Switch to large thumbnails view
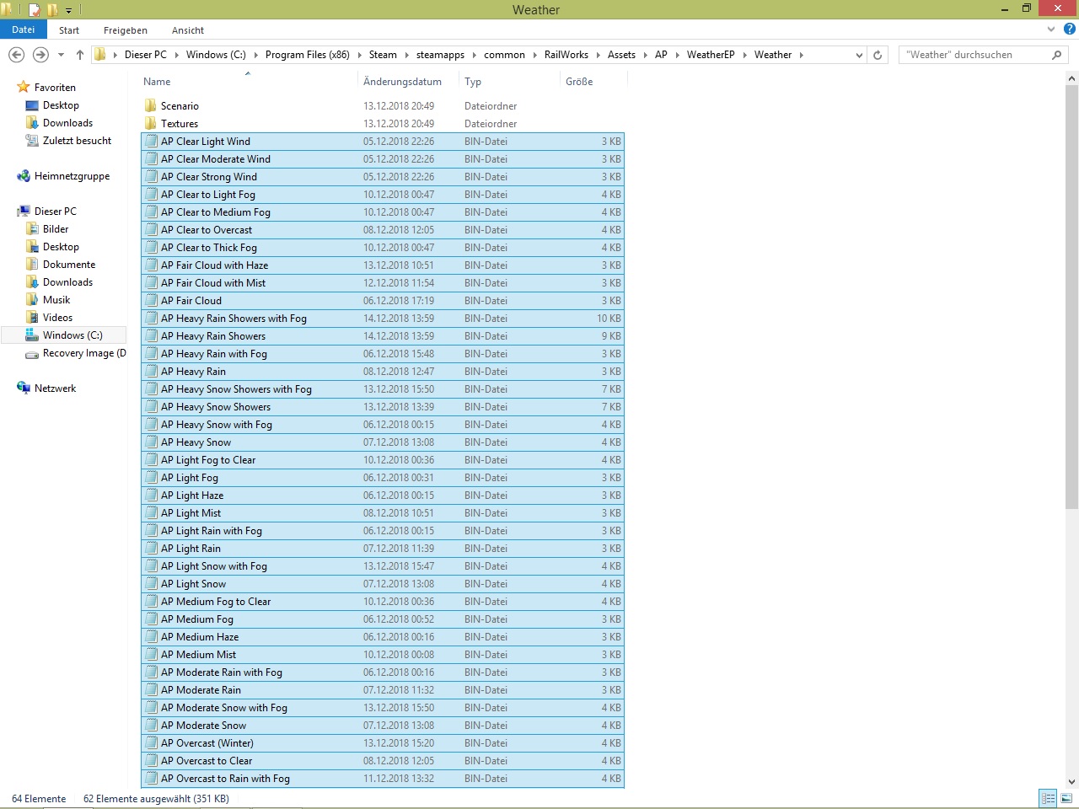 tap(1066, 798)
